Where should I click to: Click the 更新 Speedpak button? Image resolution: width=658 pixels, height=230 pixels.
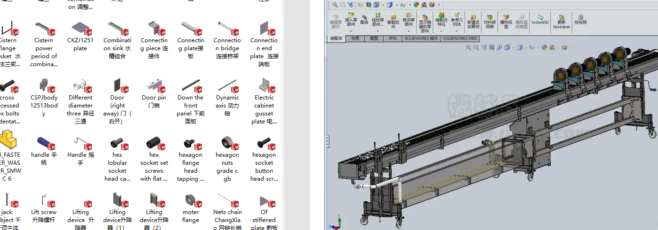(561, 21)
